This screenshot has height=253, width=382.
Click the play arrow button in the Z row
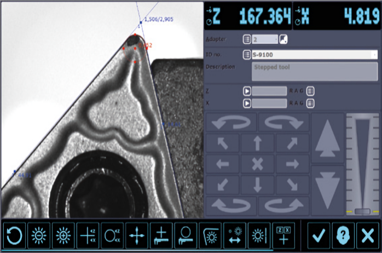tap(247, 91)
